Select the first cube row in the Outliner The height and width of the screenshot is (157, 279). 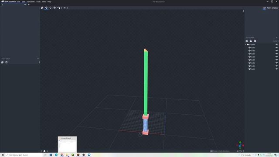coord(261,48)
